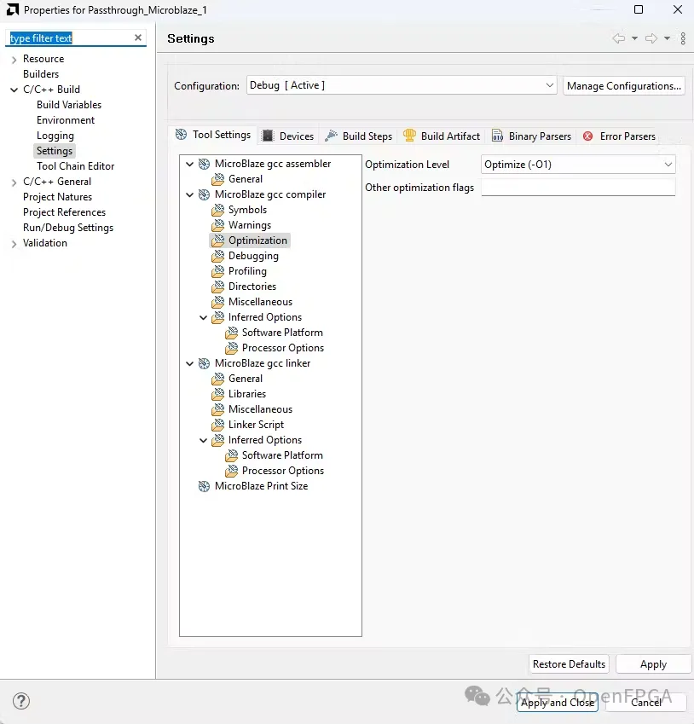Select Environment in the left tree

coord(66,120)
